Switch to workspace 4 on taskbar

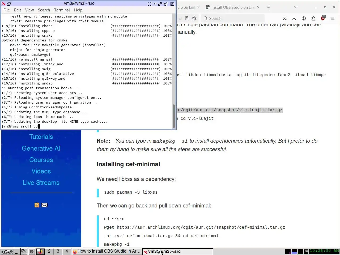pos(67,251)
